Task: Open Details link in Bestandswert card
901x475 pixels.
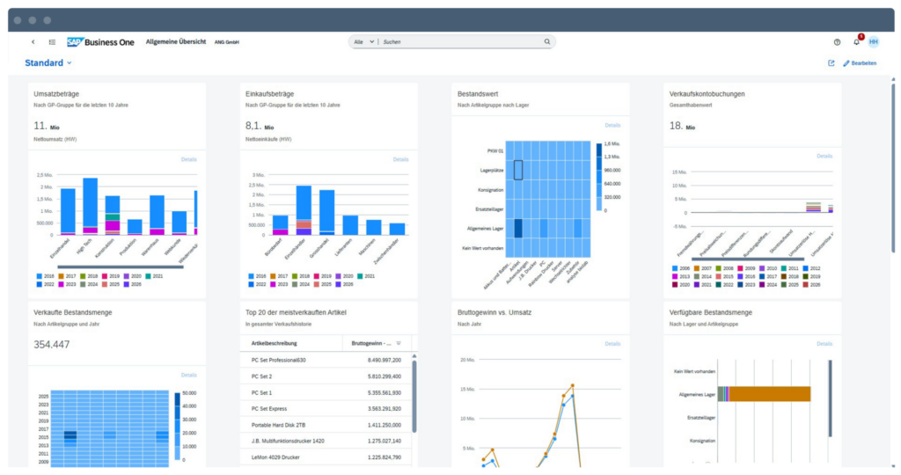Action: 612,125
